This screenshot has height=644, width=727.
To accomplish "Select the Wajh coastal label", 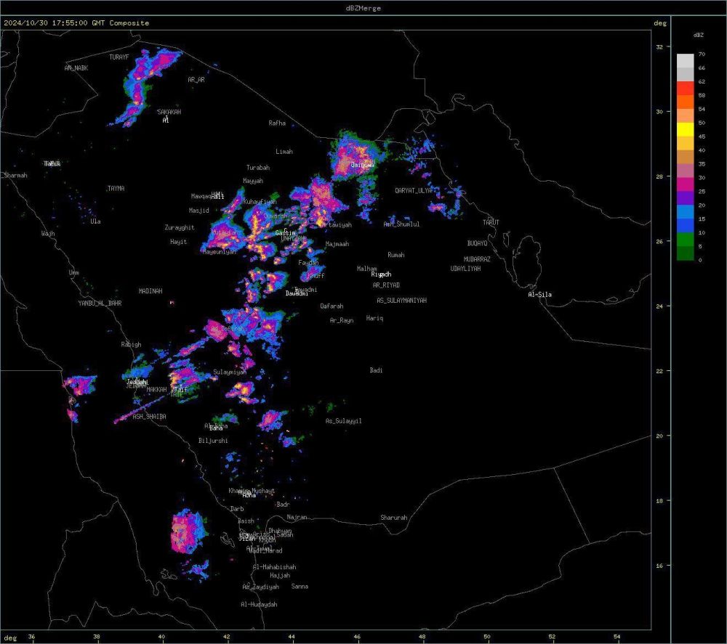I will (x=48, y=234).
